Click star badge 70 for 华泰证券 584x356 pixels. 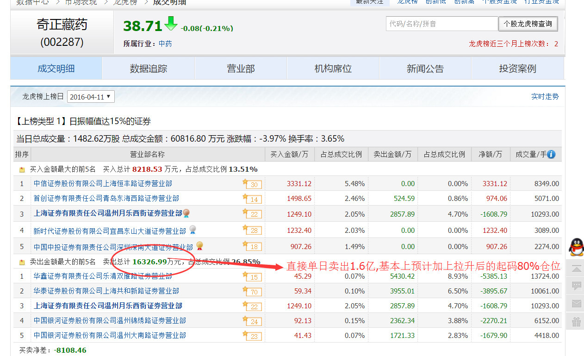252,292
